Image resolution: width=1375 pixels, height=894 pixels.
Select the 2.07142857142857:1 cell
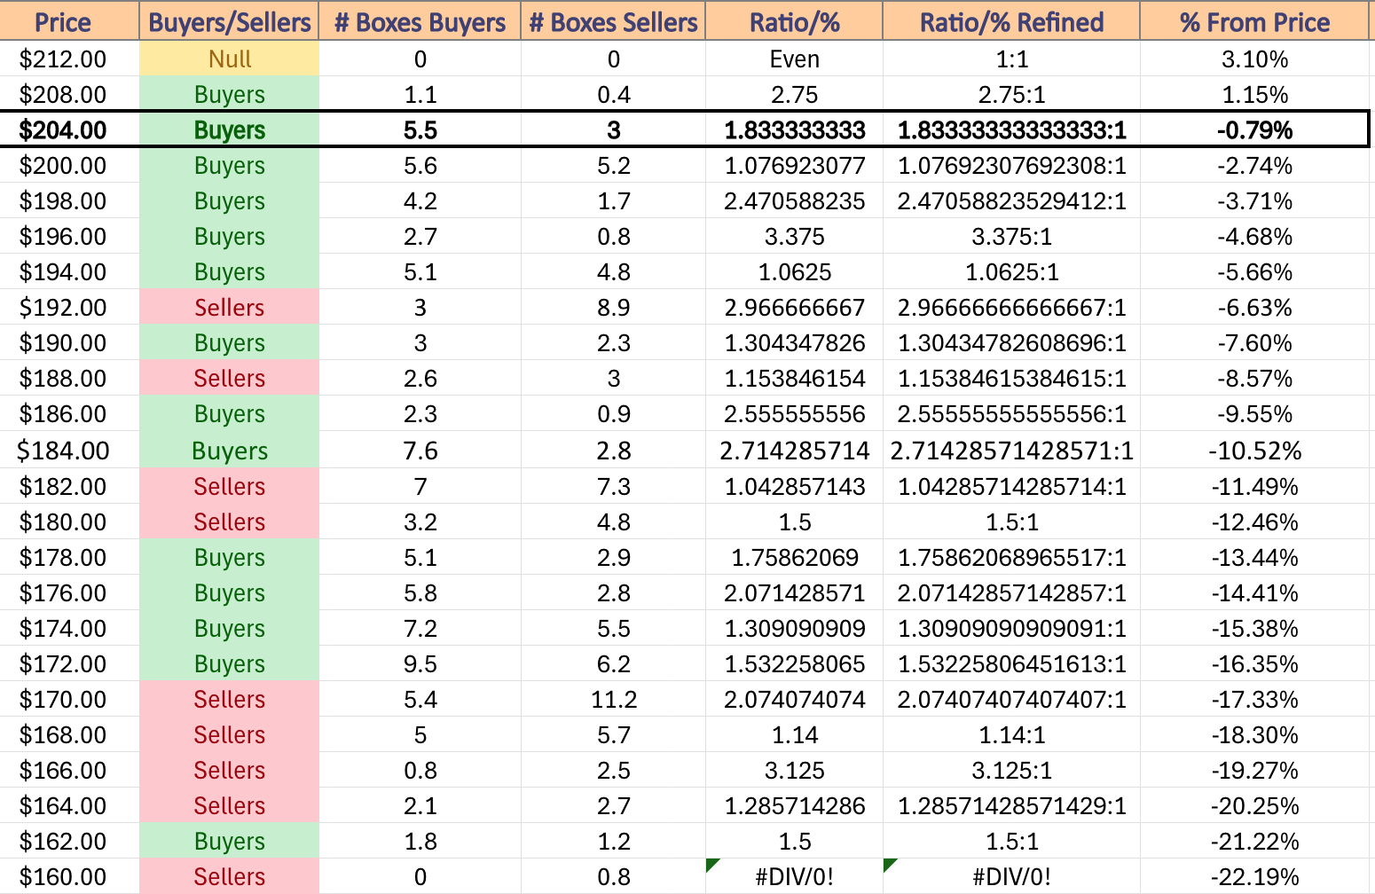(x=1011, y=592)
